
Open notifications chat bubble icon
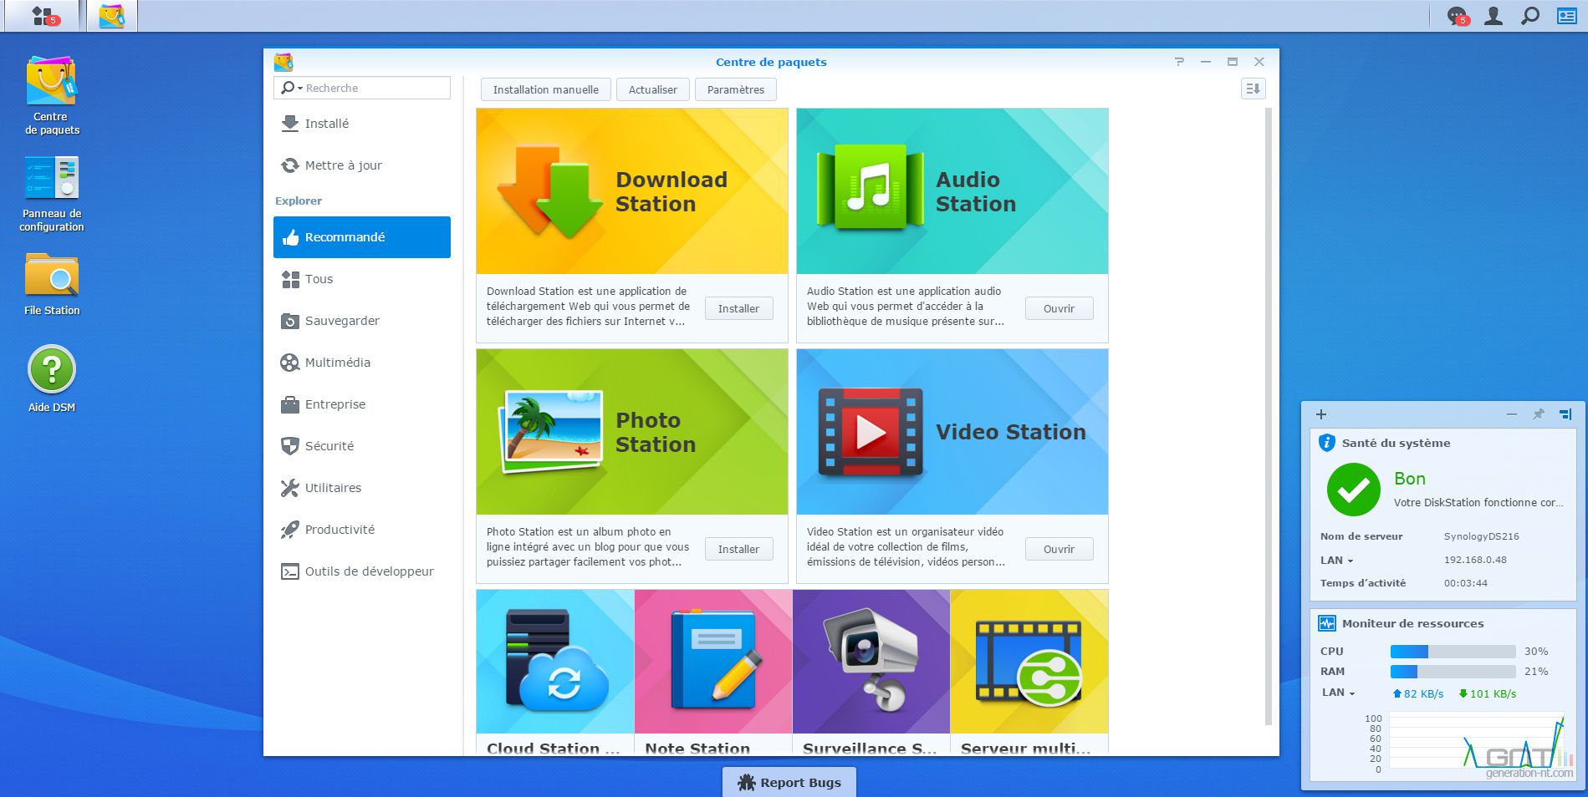pyautogui.click(x=1458, y=16)
